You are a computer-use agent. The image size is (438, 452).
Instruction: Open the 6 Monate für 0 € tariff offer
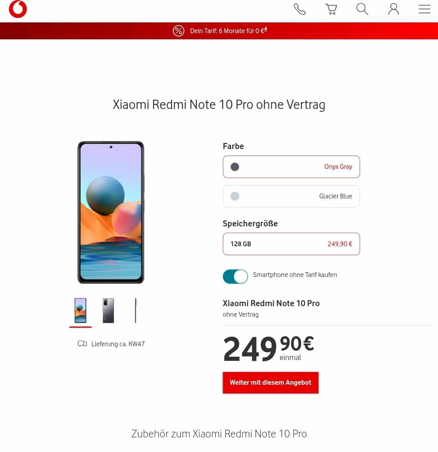228,31
